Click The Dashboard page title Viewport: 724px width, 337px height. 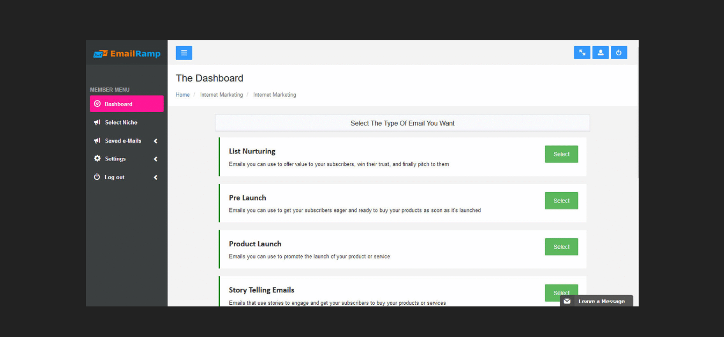click(209, 78)
